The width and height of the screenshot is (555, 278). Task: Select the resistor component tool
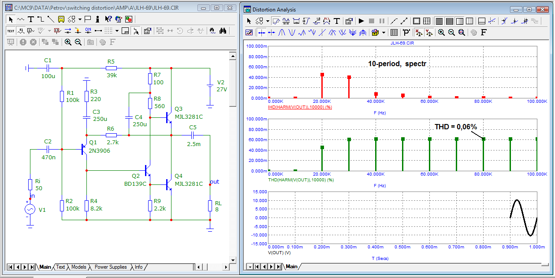point(21,19)
